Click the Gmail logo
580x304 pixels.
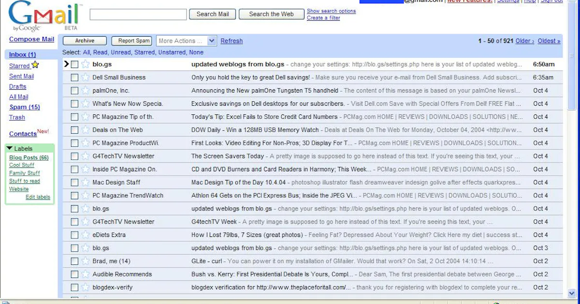tap(45, 15)
